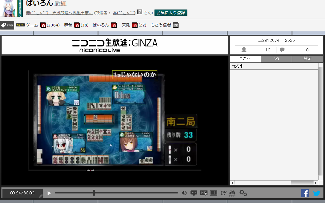This screenshot has width=325, height=203.
Task: Click the seek bar handle
Action: pyautogui.click(x=94, y=193)
